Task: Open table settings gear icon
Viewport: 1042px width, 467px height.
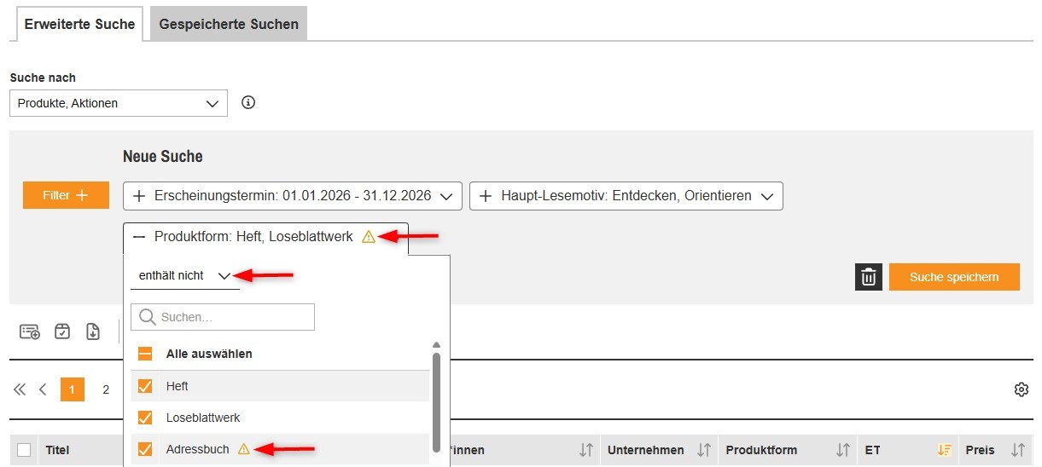Action: pyautogui.click(x=1021, y=389)
